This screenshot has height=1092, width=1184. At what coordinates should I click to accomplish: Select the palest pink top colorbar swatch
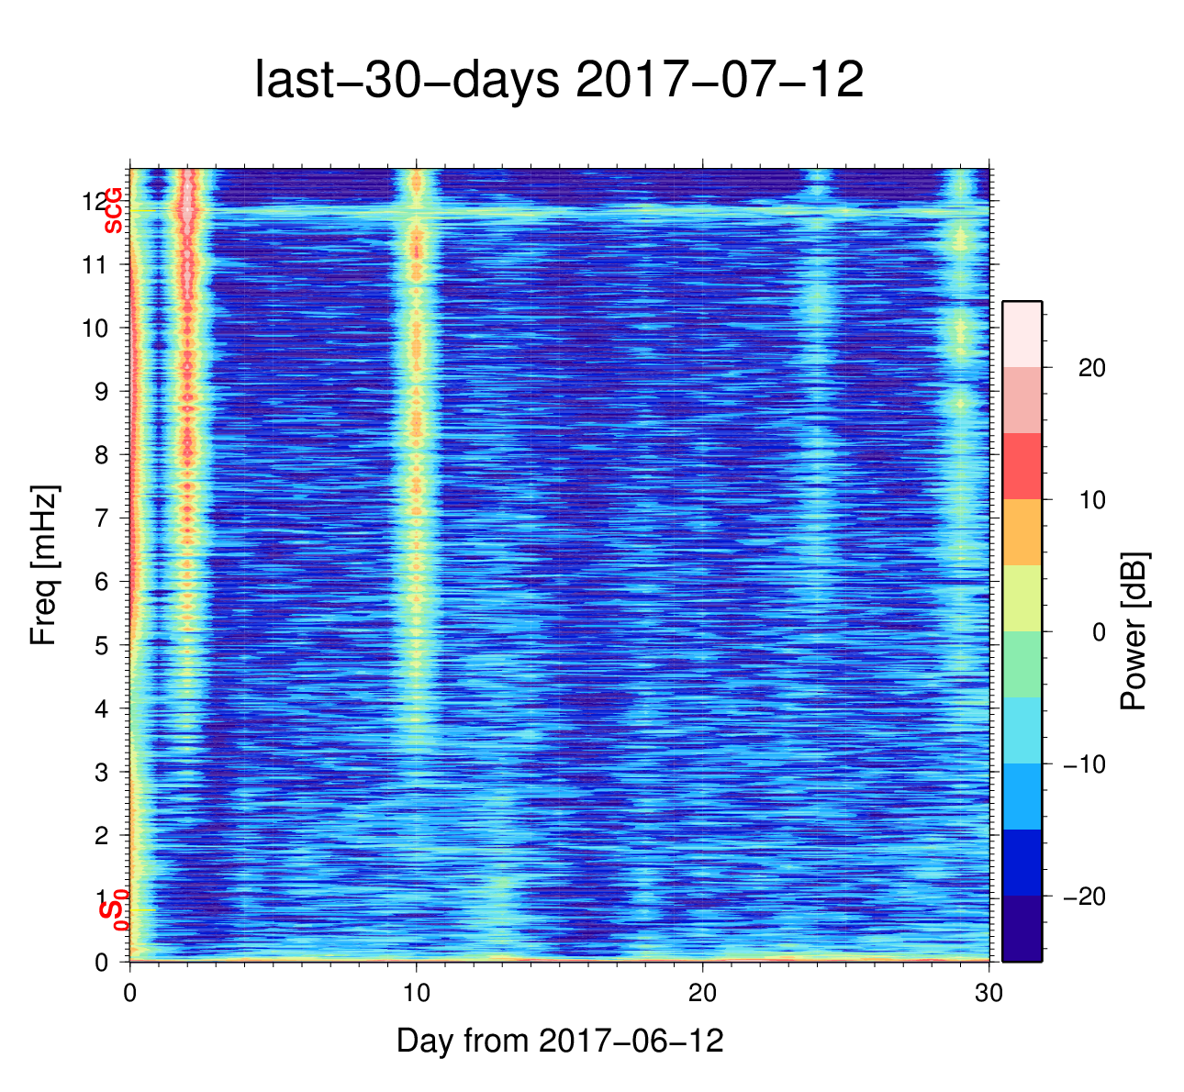click(1022, 334)
